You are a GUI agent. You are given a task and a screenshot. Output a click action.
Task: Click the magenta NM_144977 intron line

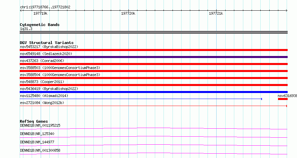pyautogui.click(x=154, y=145)
